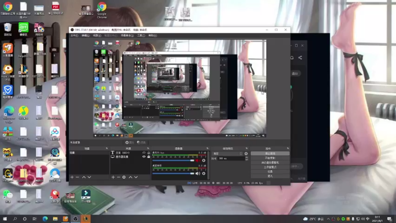Select the display capture source row

click(130, 157)
